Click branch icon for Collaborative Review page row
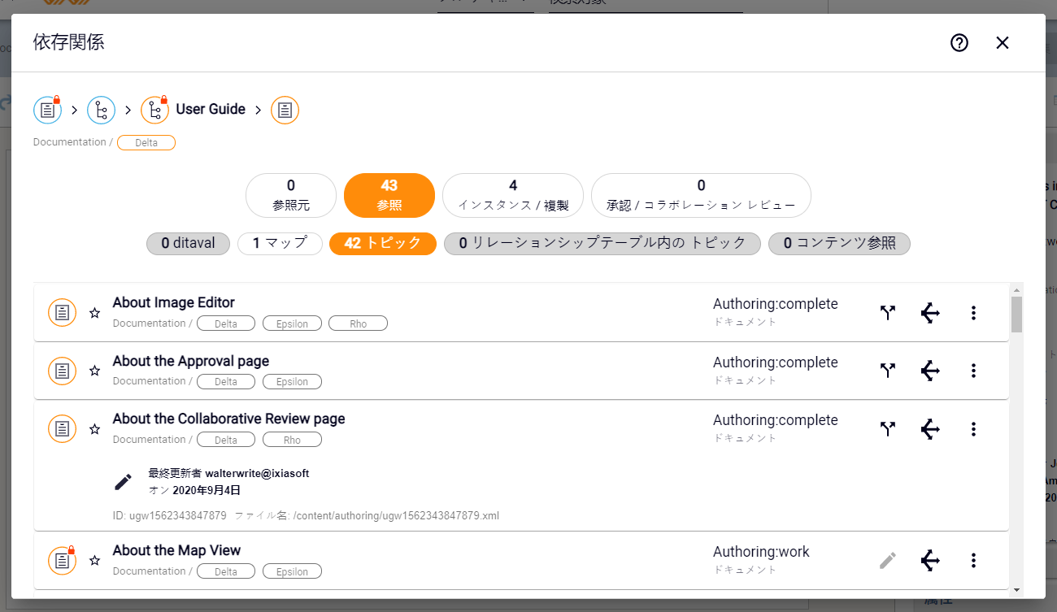The height and width of the screenshot is (612, 1057). 888,429
